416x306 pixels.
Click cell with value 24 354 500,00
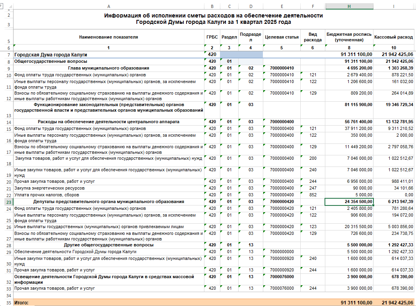click(x=349, y=201)
